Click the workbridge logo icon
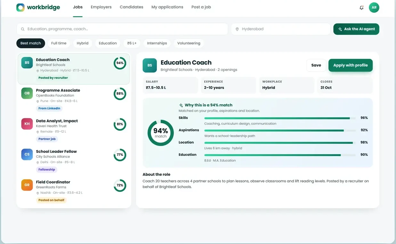This screenshot has height=244, width=396. click(x=20, y=7)
